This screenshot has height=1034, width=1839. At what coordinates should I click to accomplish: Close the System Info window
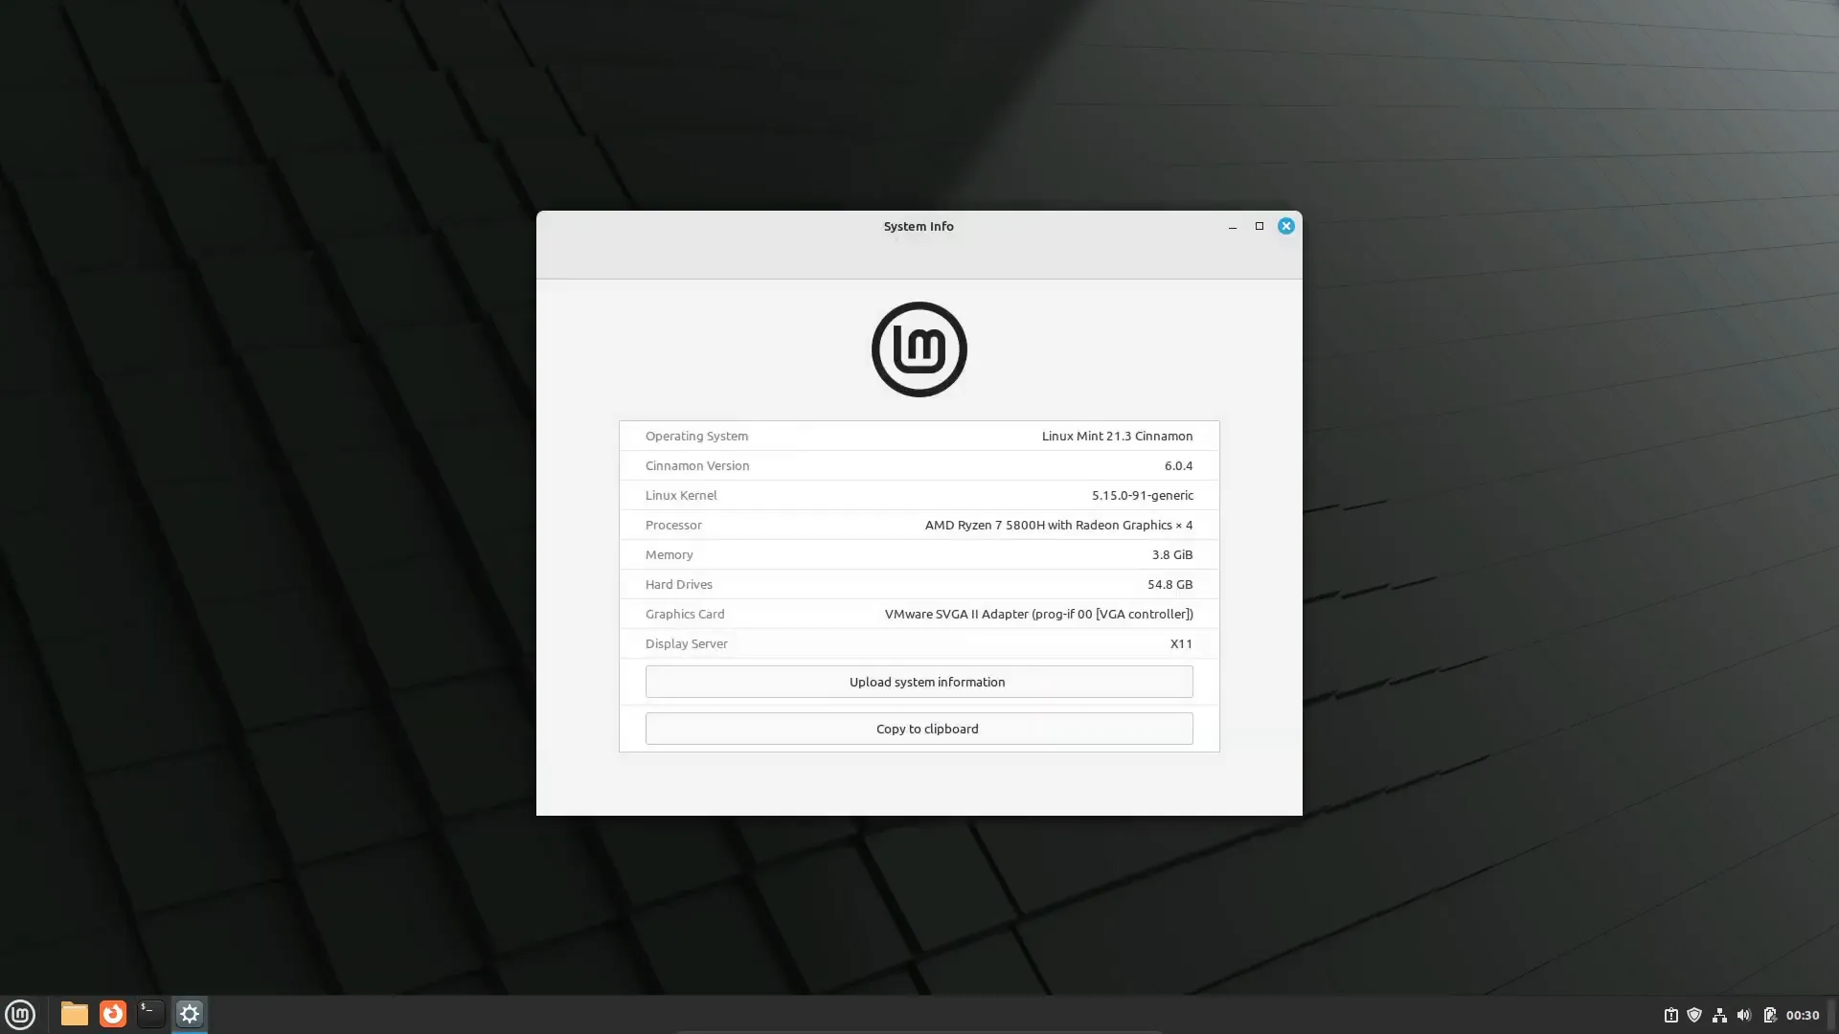tap(1286, 226)
